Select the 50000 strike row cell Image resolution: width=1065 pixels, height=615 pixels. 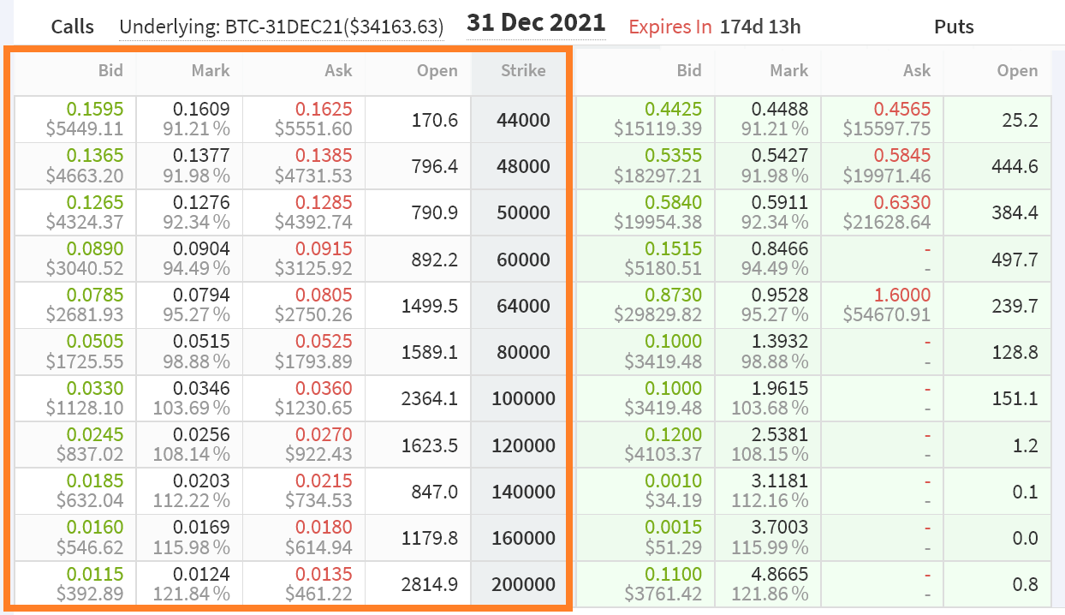523,212
